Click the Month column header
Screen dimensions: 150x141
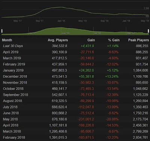coord(7,40)
